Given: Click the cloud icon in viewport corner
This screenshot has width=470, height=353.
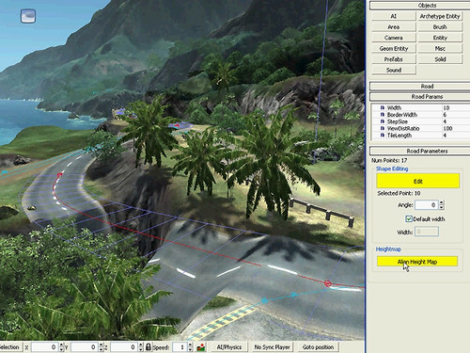Looking at the screenshot, I should [x=28, y=16].
